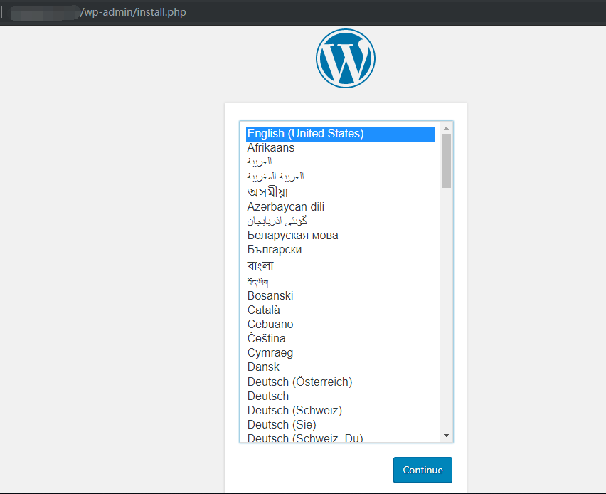This screenshot has height=494, width=606.
Task: Click the language list scroll-up arrow
Action: click(447, 128)
